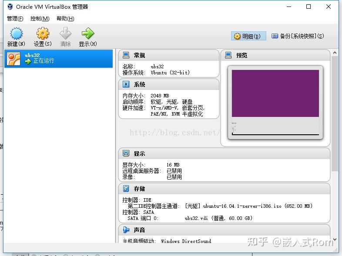Screen dimensions: 342x256
Task: Open the 系统 system section header
Action: coord(168,84)
